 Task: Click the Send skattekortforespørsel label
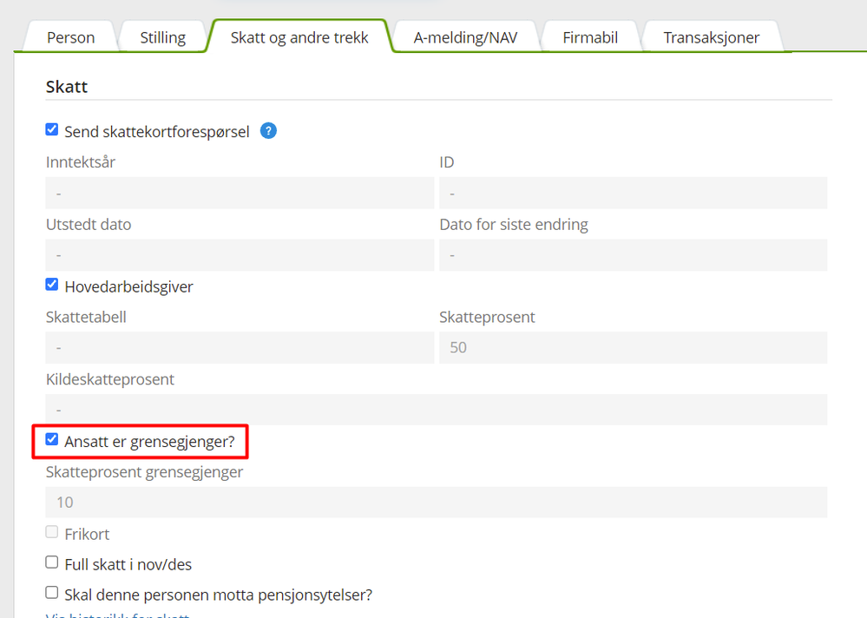tap(157, 132)
